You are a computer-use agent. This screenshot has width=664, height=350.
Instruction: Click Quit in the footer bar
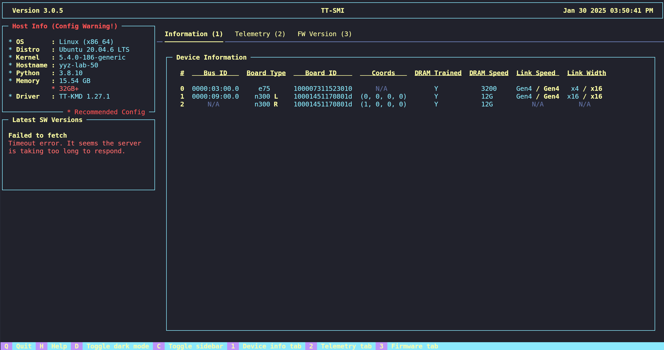coord(24,346)
